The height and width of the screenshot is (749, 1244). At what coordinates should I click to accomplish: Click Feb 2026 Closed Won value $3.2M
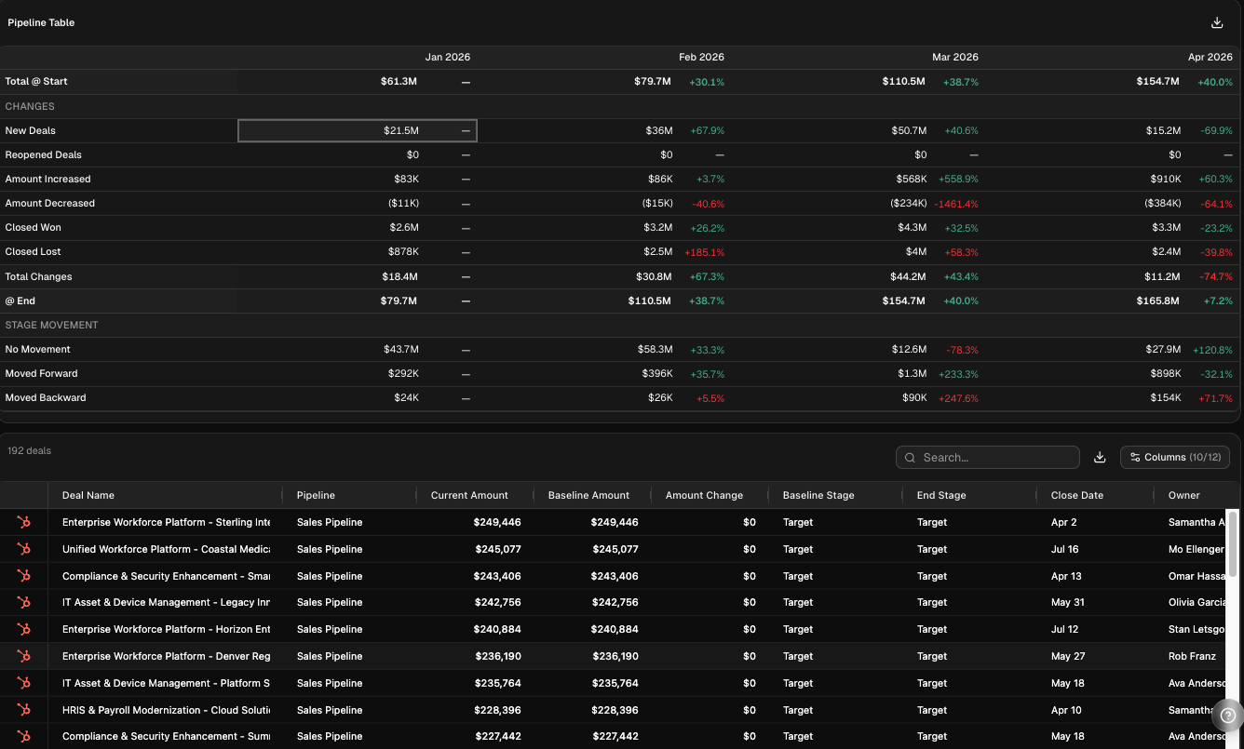coord(658,227)
